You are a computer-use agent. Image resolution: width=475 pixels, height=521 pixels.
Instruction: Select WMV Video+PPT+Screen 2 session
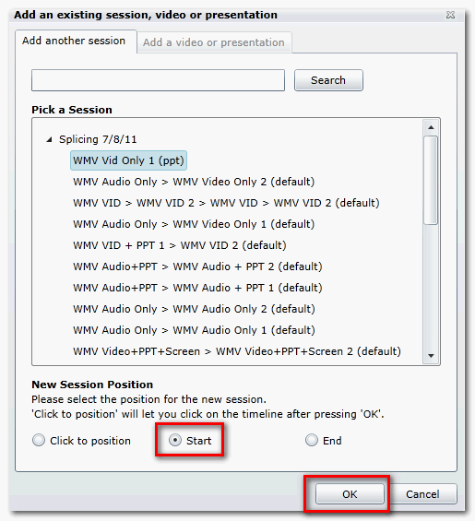tap(237, 351)
